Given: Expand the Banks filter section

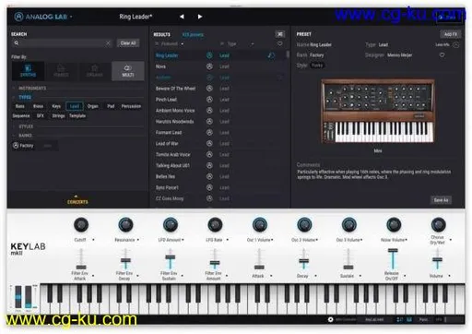Looking at the screenshot, I should tap(25, 136).
